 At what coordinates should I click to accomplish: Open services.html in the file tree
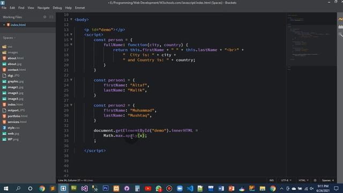coord(17,122)
